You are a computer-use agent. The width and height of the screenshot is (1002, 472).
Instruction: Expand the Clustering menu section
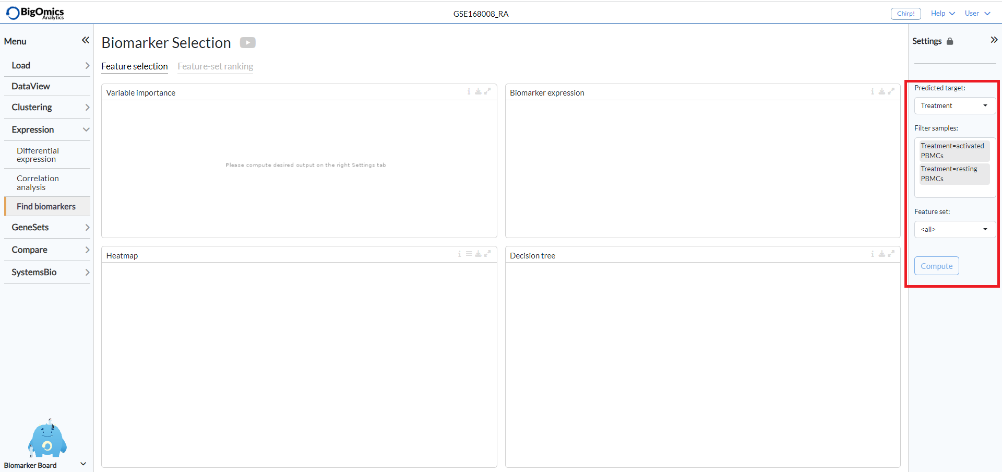coord(32,107)
